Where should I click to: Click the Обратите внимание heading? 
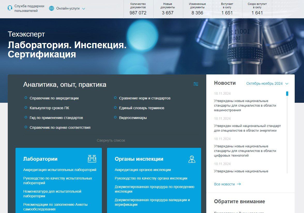coord(239,201)
